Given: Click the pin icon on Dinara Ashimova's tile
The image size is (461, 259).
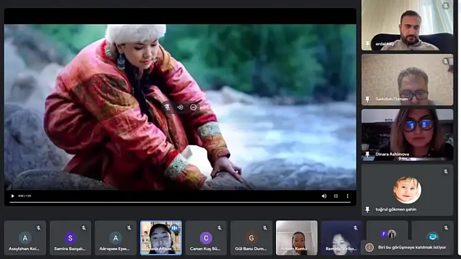Looking at the screenshot, I should pyautogui.click(x=368, y=155).
